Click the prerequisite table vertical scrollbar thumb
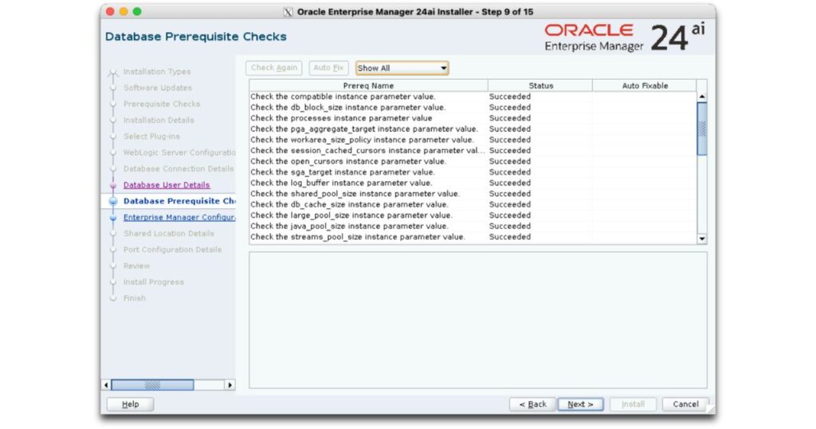 pos(702,128)
